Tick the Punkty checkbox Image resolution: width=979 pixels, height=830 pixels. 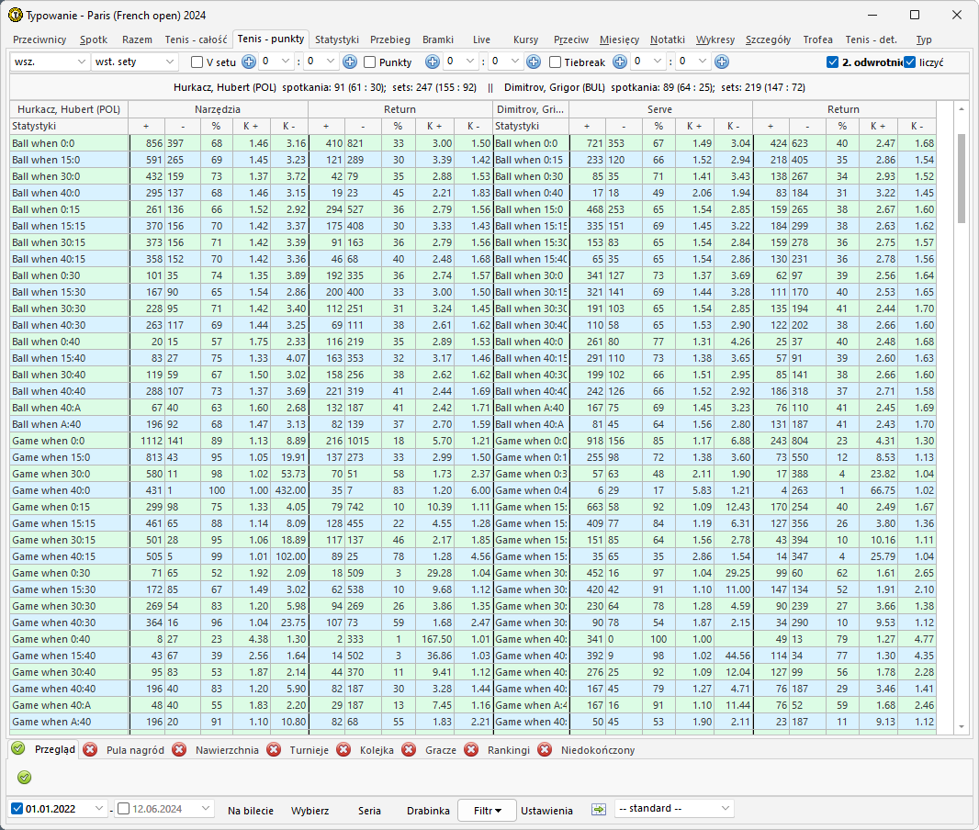click(370, 62)
